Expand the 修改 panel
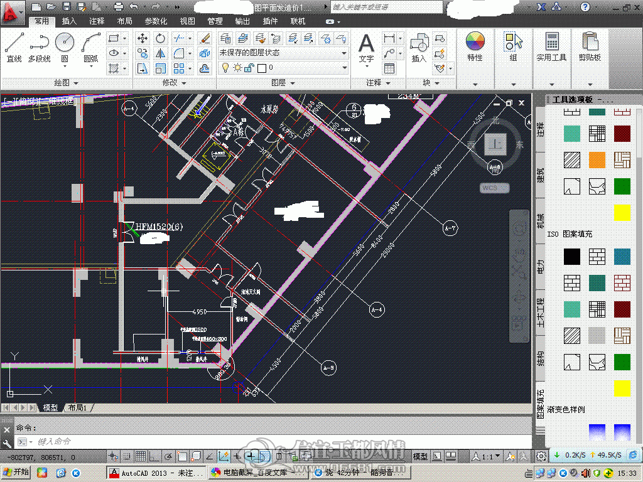Viewport: 643px width, 482px height. click(x=175, y=83)
